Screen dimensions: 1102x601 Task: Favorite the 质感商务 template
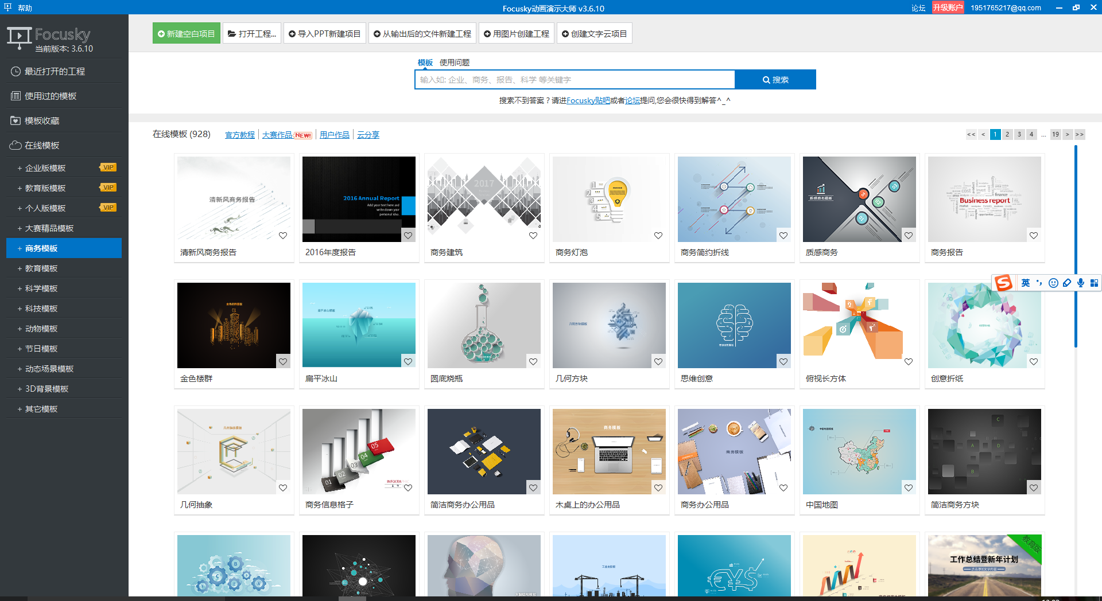(909, 235)
